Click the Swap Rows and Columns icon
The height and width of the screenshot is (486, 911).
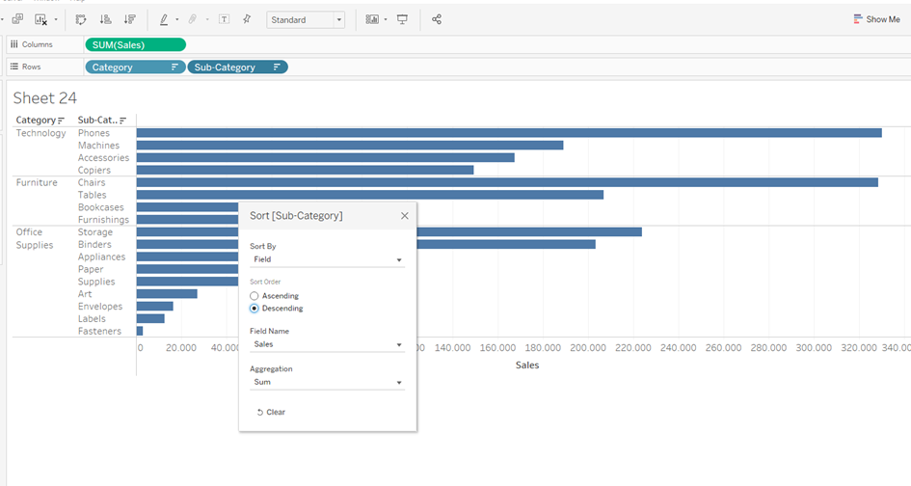tap(81, 19)
